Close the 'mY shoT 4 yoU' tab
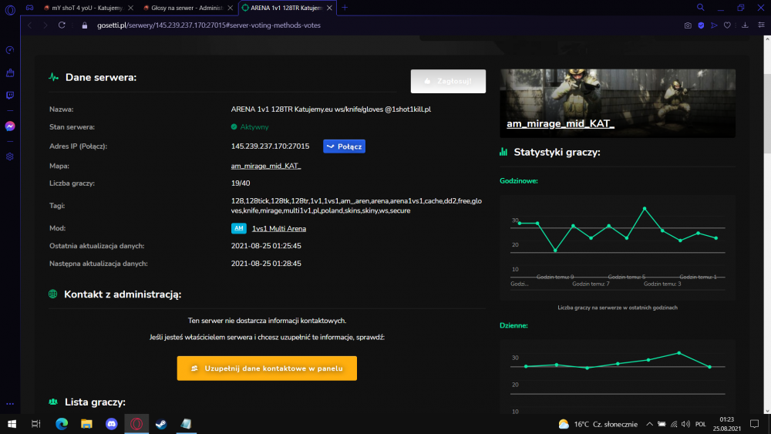The width and height of the screenshot is (771, 434). pos(131,8)
